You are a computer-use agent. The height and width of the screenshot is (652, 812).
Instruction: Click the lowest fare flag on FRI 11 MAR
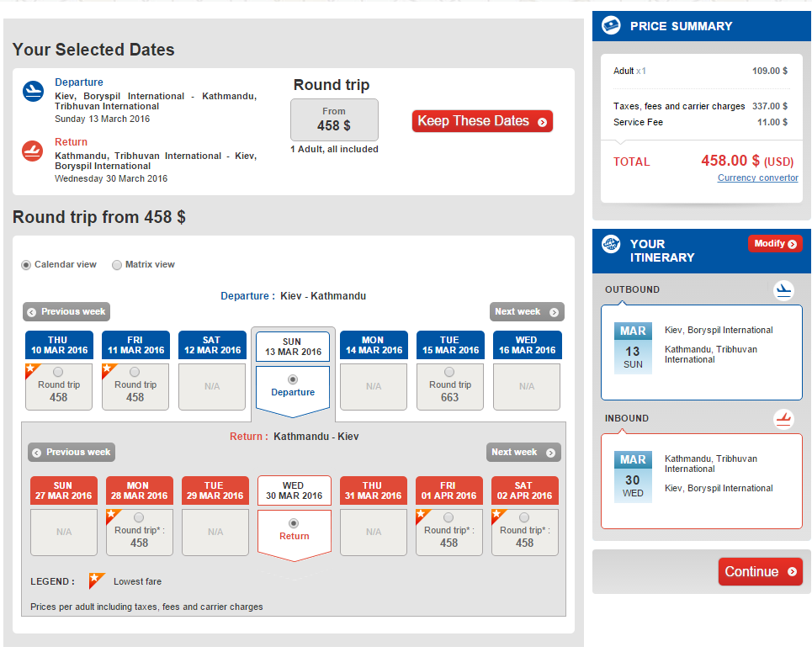106,368
